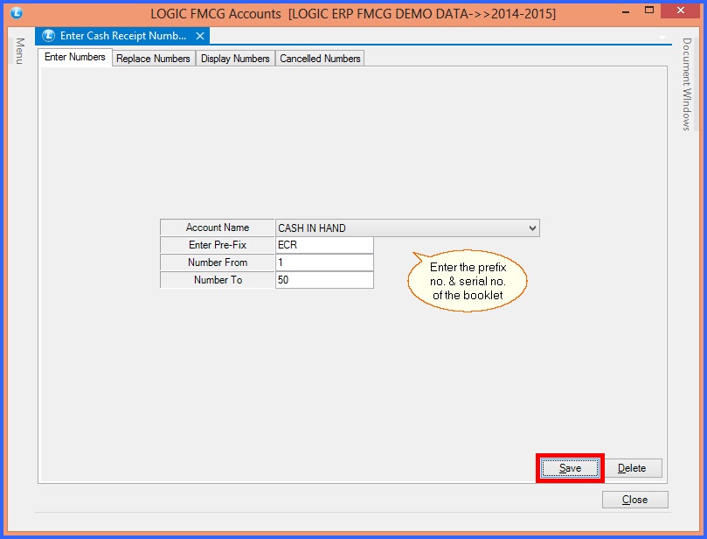Image resolution: width=707 pixels, height=539 pixels.
Task: Click the Number To label
Action: (218, 280)
